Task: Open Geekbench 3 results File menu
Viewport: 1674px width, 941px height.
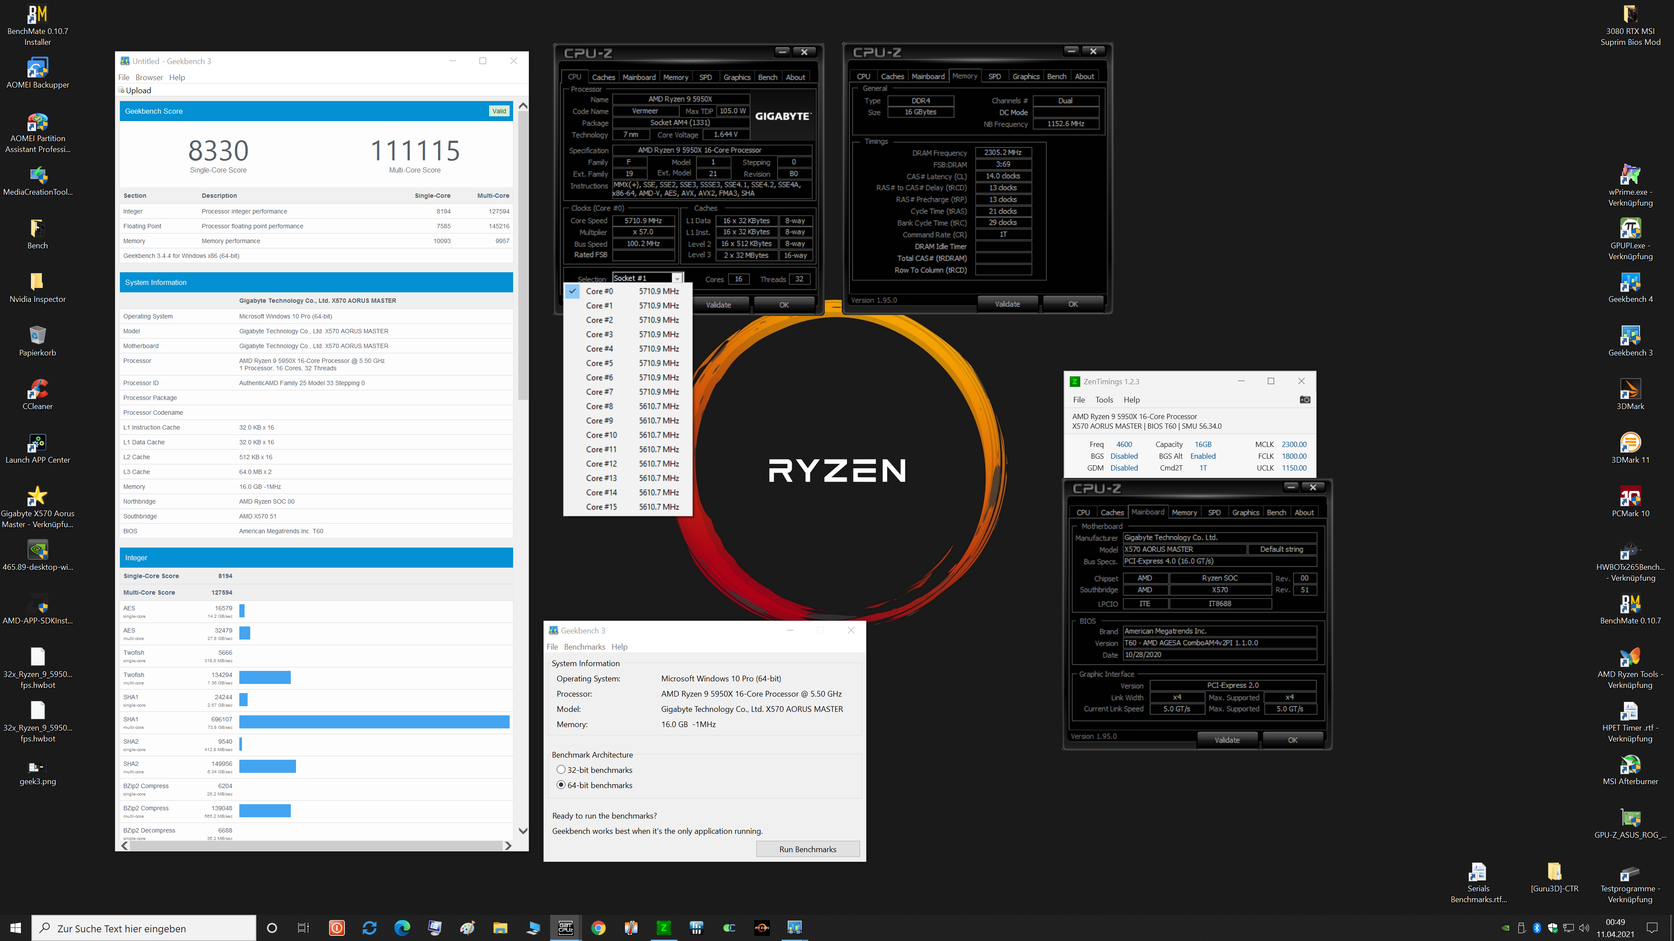Action: [x=123, y=77]
